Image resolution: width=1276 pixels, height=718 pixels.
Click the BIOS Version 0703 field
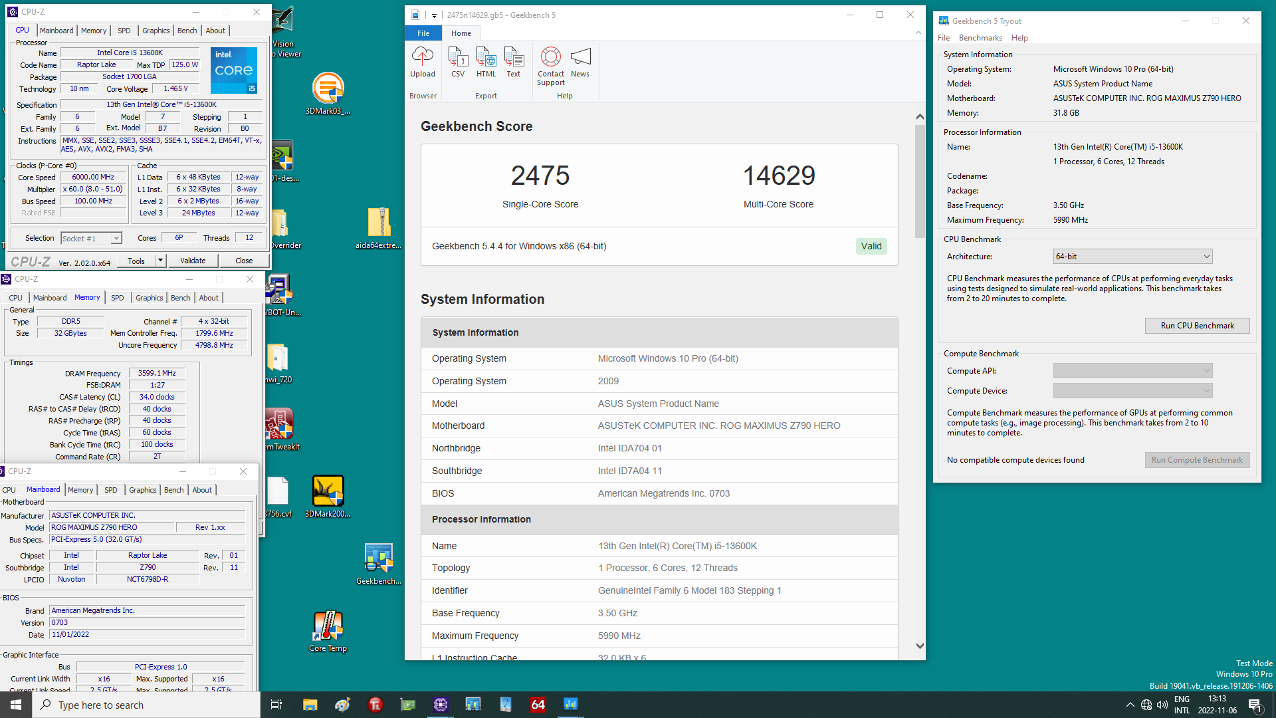click(x=148, y=623)
